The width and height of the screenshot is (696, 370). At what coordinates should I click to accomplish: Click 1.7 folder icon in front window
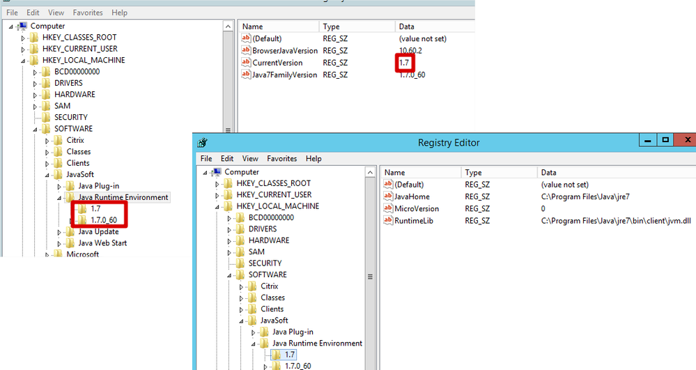coord(277,355)
